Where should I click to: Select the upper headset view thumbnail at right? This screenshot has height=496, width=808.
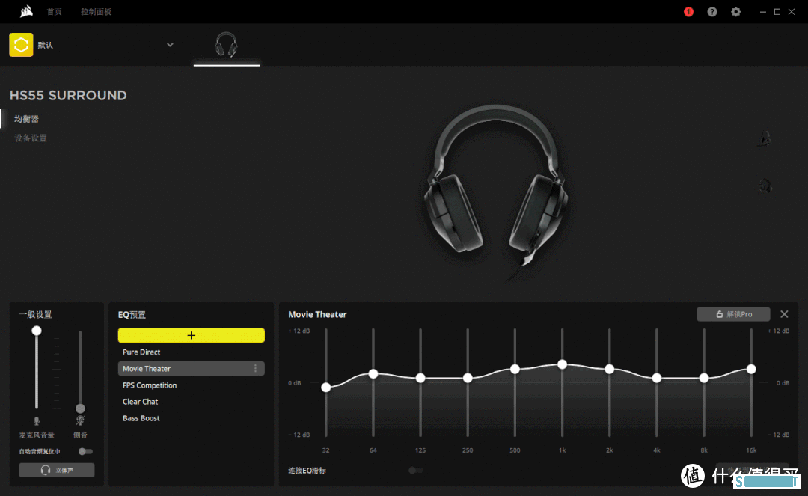765,138
